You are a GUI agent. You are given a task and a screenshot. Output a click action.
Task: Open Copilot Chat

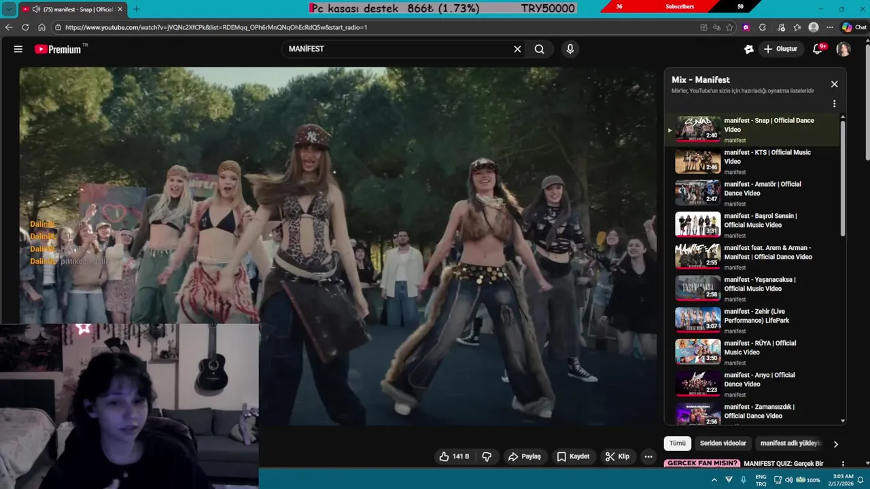click(x=854, y=27)
